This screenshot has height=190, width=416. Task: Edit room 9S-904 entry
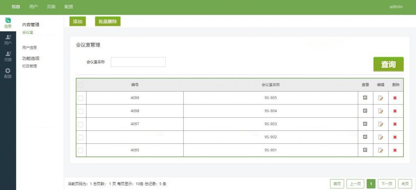point(380,111)
